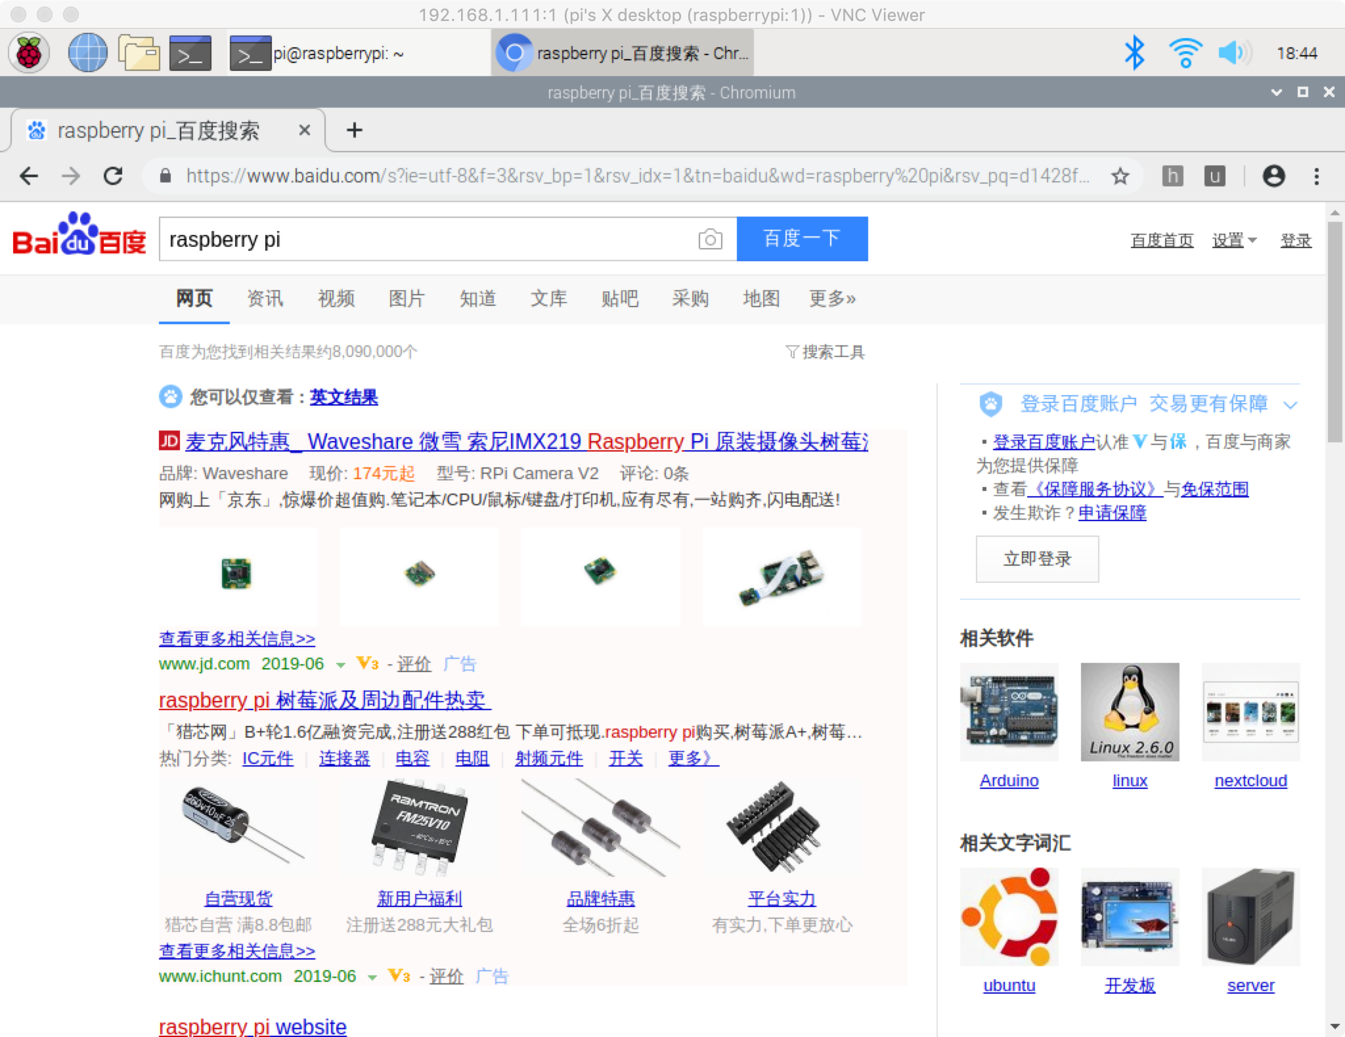Open the WiFi network tray icon
The image size is (1345, 1037).
pos(1185,53)
